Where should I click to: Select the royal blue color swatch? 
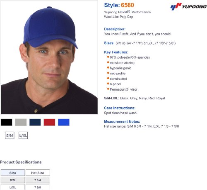pos(64,122)
